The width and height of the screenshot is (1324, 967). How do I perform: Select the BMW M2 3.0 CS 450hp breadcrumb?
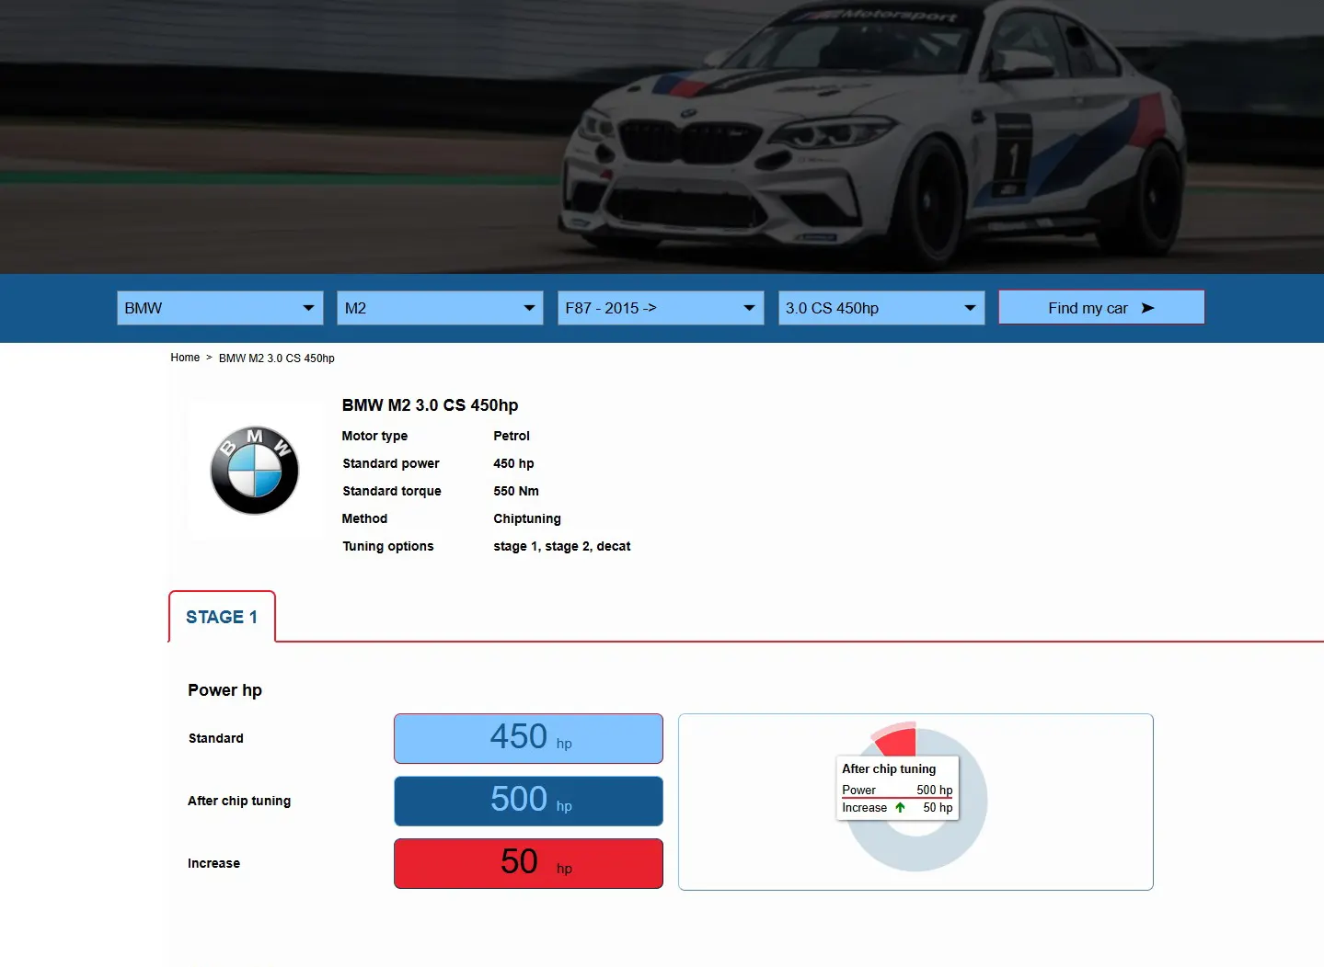click(x=276, y=358)
